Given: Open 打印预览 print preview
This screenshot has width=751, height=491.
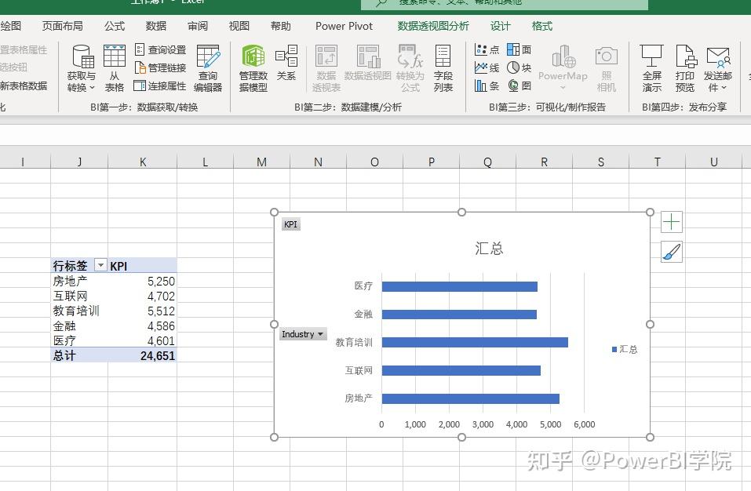Looking at the screenshot, I should coord(684,67).
